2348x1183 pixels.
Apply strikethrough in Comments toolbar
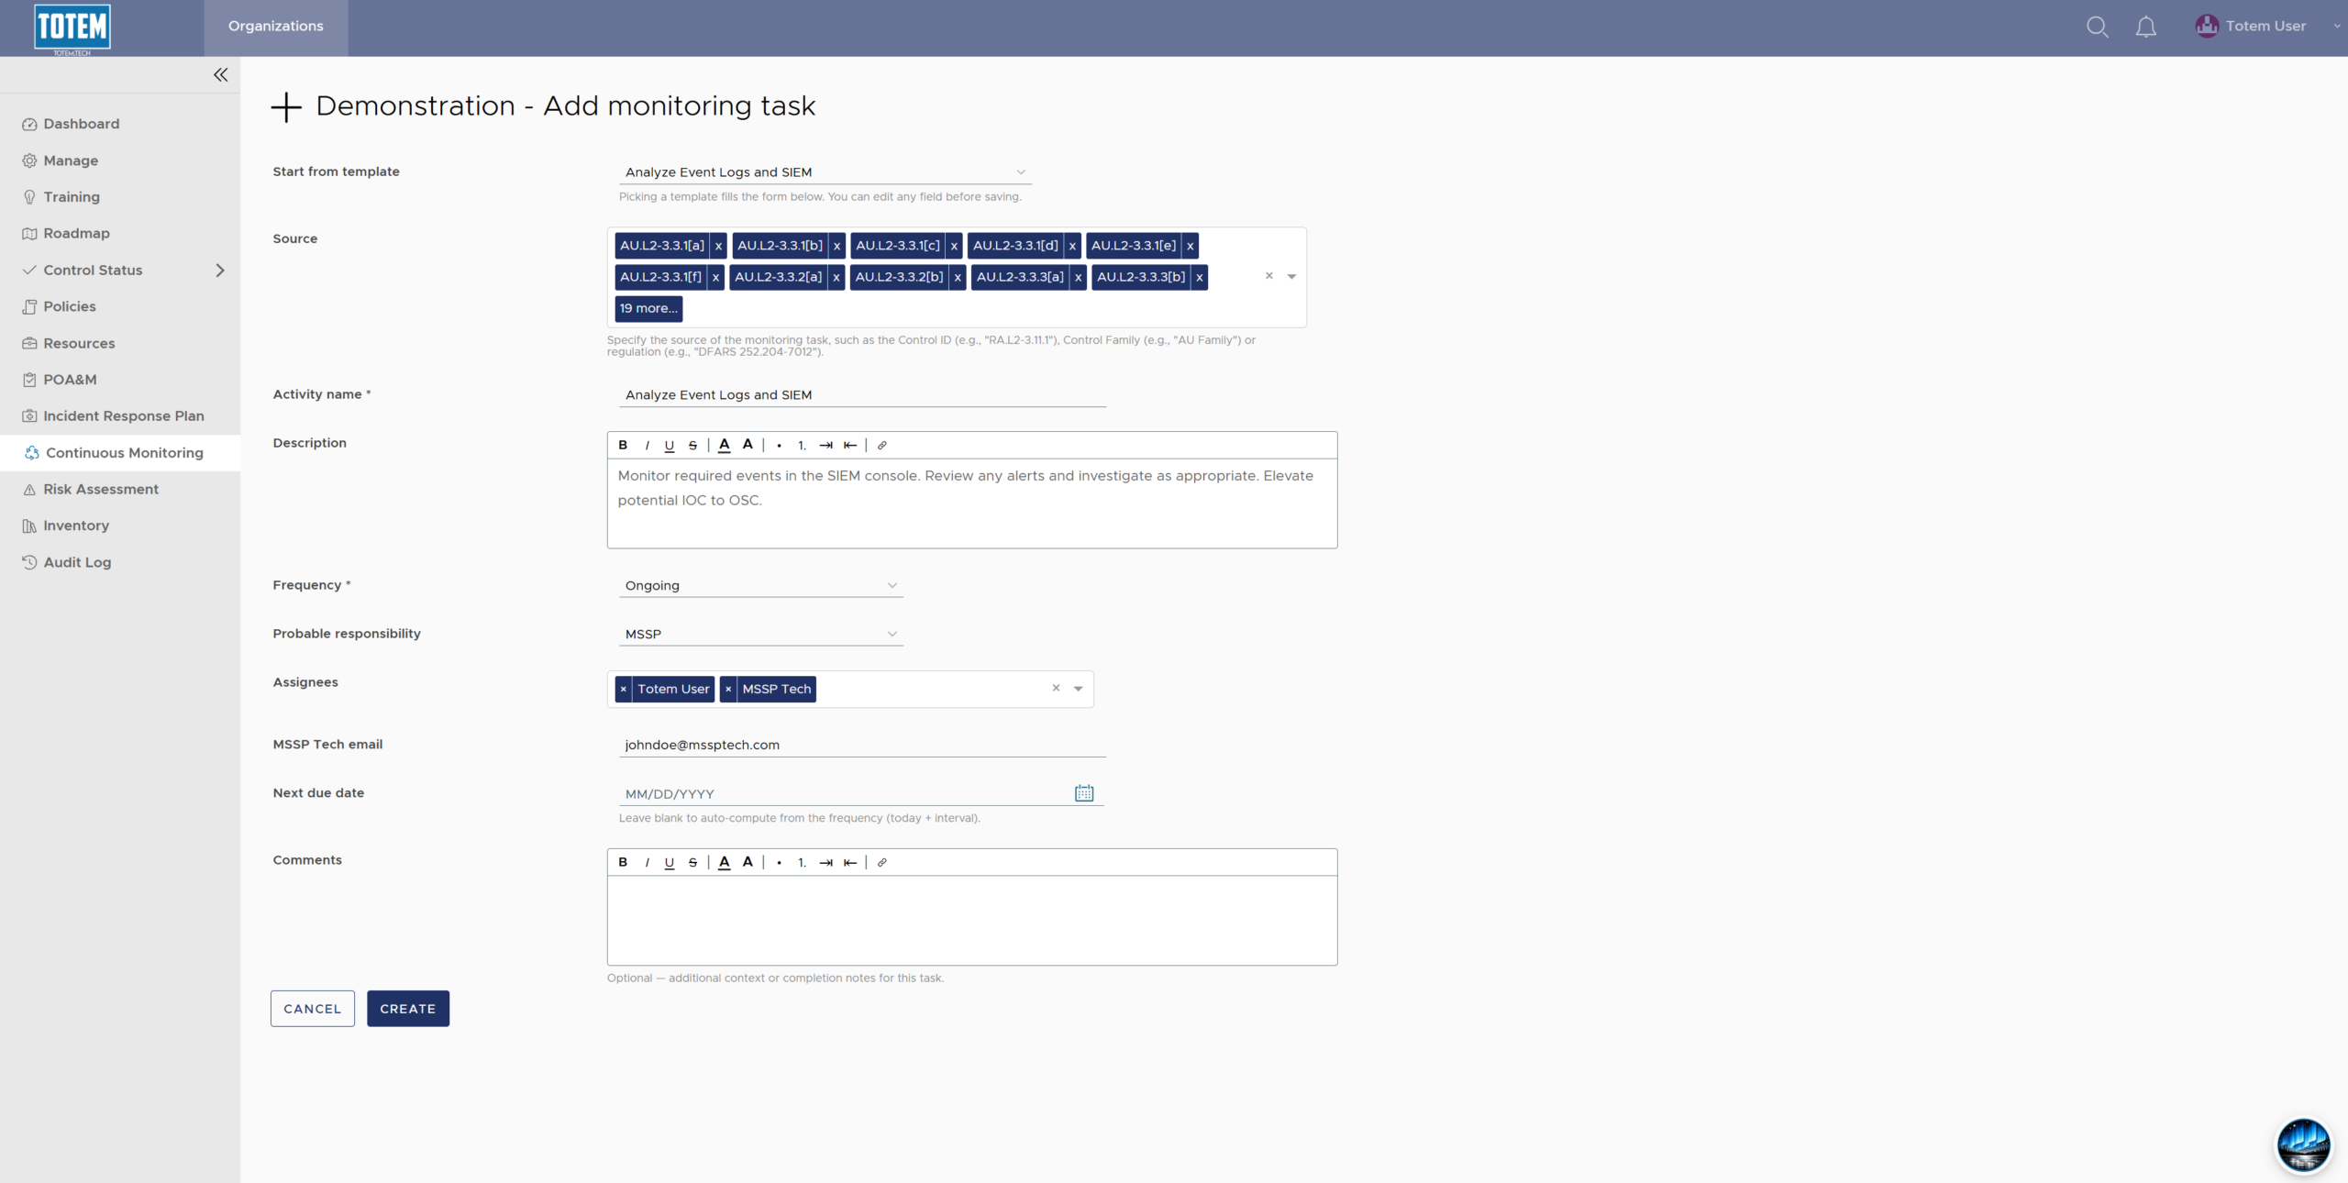[692, 862]
